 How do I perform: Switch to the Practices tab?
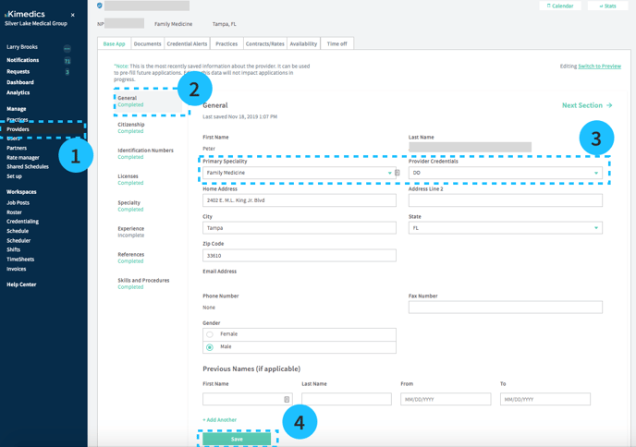click(x=226, y=43)
